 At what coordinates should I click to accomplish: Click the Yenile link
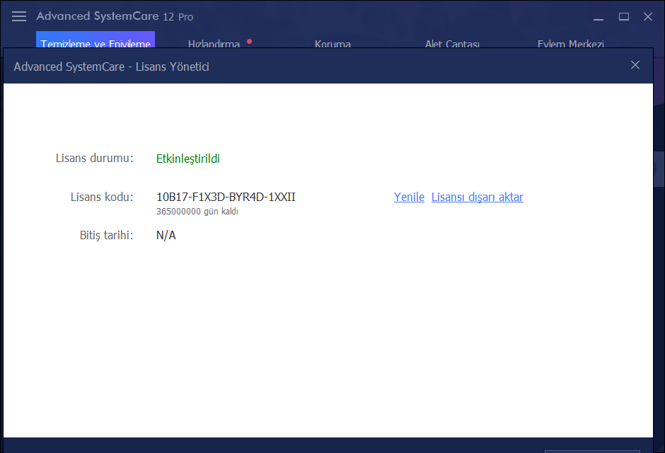tap(409, 197)
